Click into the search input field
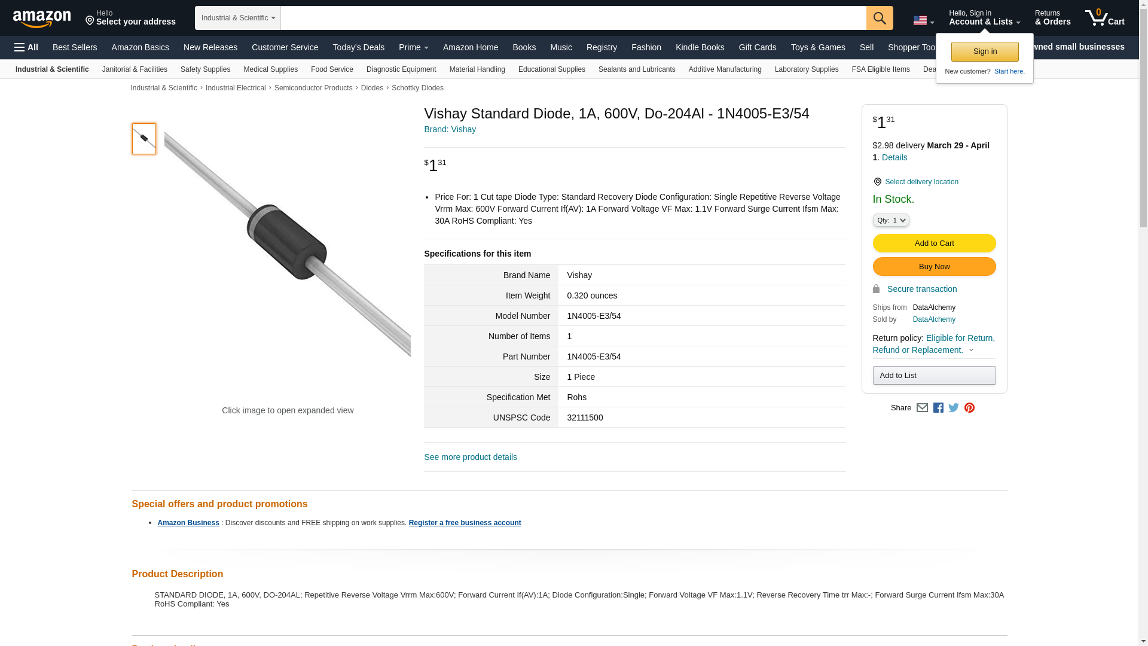The height and width of the screenshot is (646, 1148). (x=573, y=18)
